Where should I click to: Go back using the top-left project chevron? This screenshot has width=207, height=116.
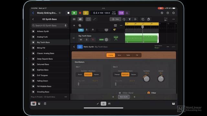click(x=33, y=13)
